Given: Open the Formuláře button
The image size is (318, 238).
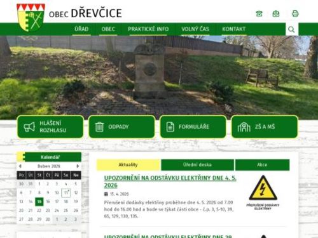Looking at the screenshot, I should tap(193, 127).
